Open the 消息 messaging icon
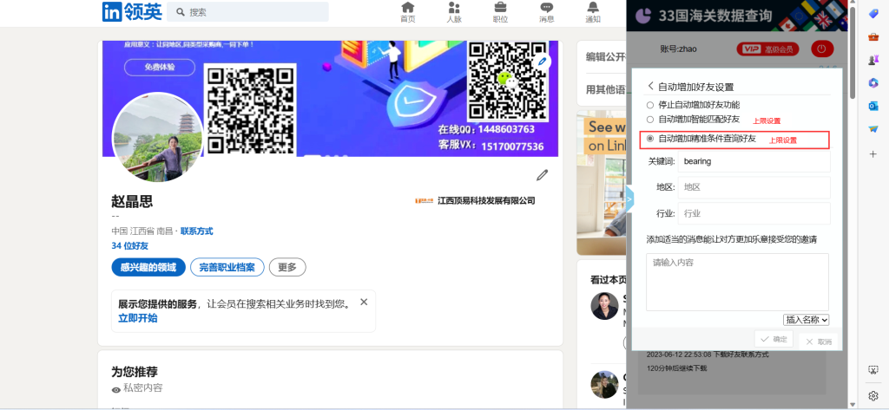Image resolution: width=889 pixels, height=410 pixels. (x=546, y=11)
